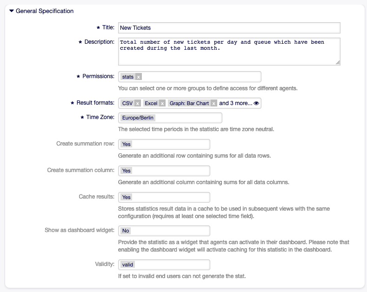Toggle the Show as dashboard widget field
Image resolution: width=367 pixels, height=292 pixels.
[x=164, y=231]
